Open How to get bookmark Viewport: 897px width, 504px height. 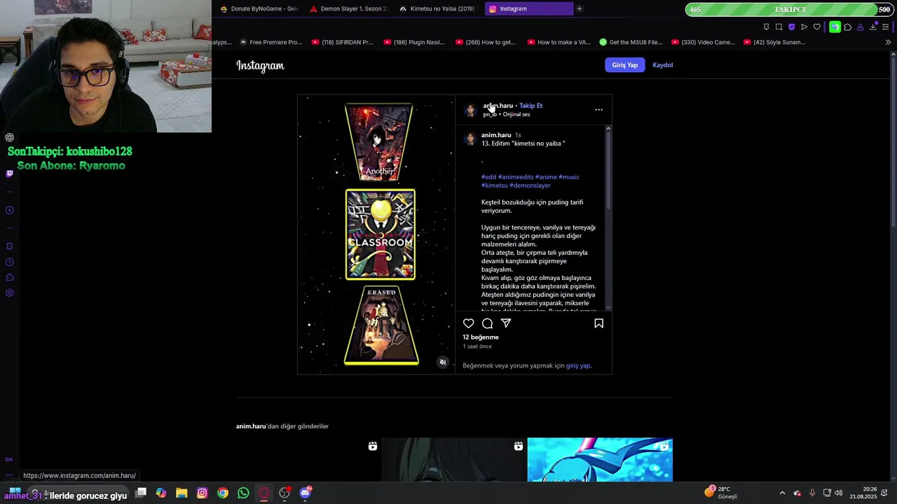coord(485,42)
